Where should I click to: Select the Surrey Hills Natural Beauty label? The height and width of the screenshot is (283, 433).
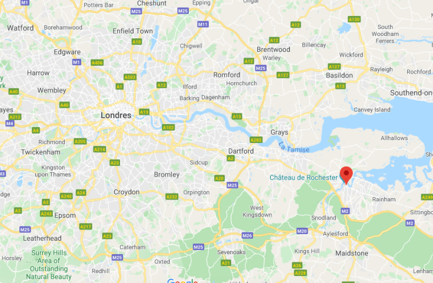tap(49, 265)
